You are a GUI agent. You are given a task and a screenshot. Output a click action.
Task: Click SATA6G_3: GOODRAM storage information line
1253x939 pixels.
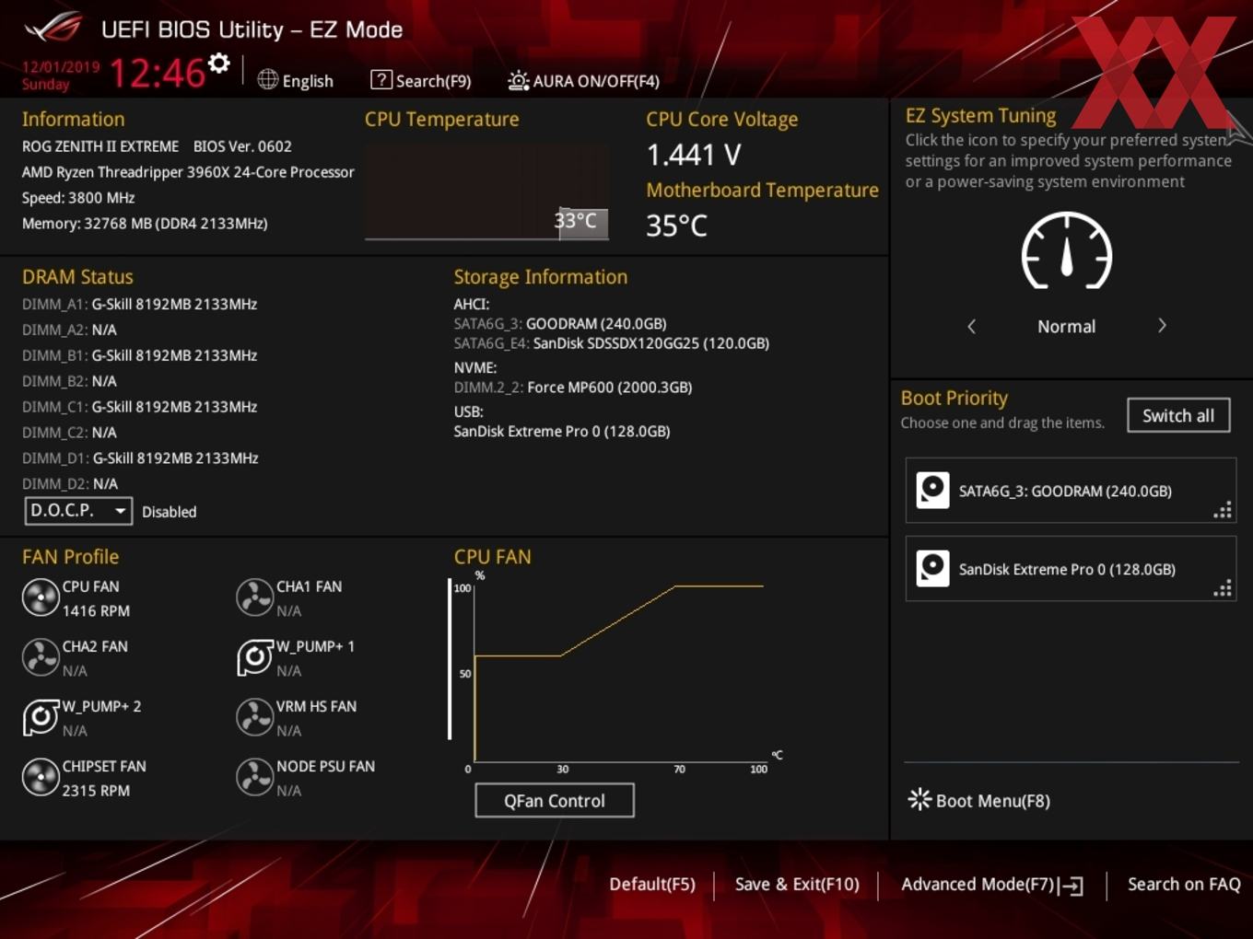click(560, 324)
